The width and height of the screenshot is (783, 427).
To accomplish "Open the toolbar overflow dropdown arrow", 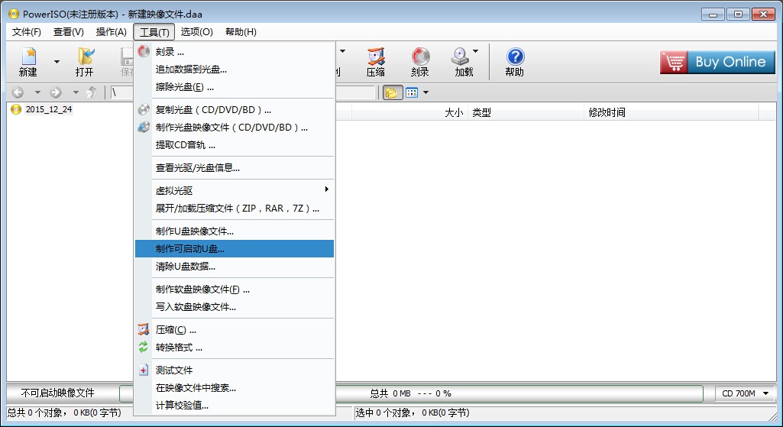I will click(342, 51).
